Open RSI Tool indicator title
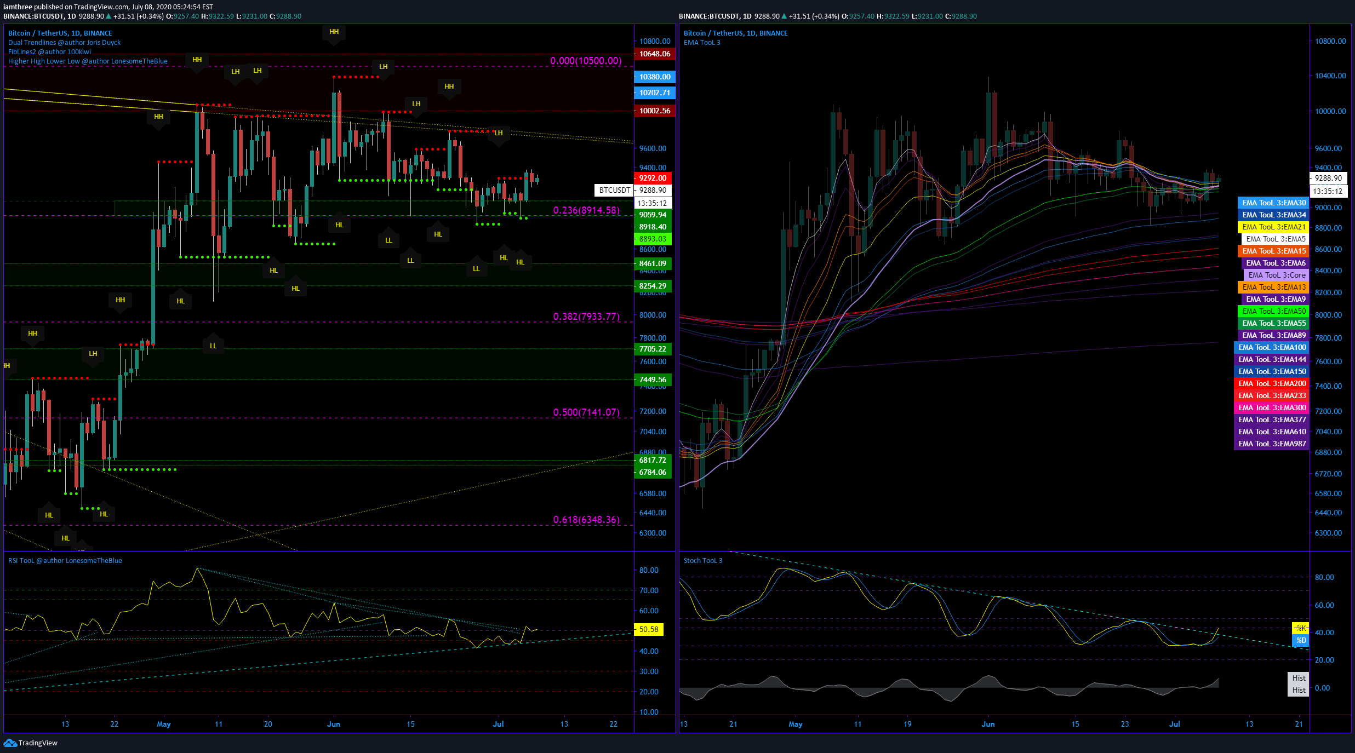1355x753 pixels. [x=65, y=560]
